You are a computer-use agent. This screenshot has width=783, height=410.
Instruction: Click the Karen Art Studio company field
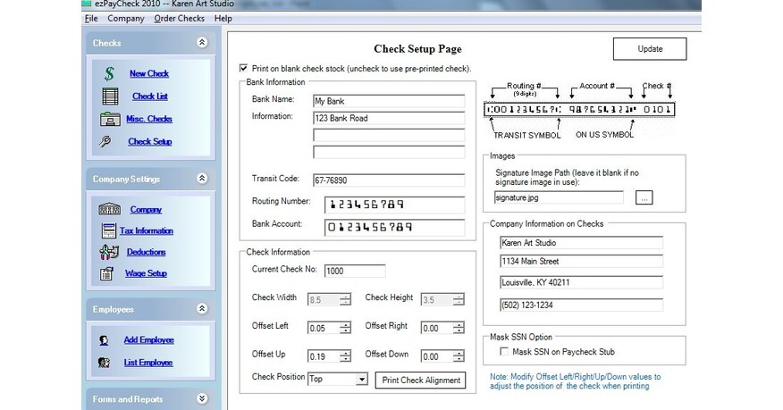tap(581, 243)
